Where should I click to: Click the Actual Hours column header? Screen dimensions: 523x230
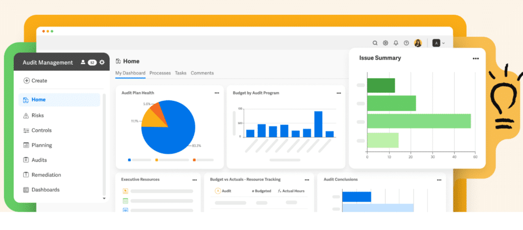click(x=291, y=191)
